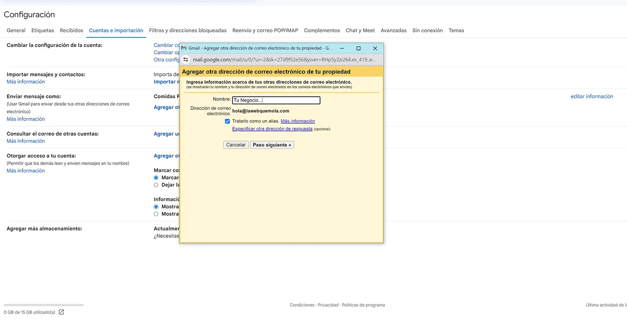The image size is (627, 332).
Task: Minimize the Gmail popup window
Action: click(342, 48)
